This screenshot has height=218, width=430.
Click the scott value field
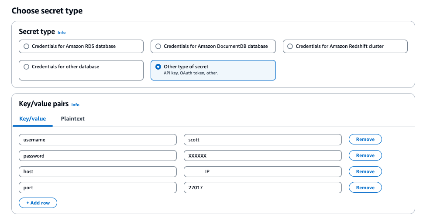[x=262, y=140]
